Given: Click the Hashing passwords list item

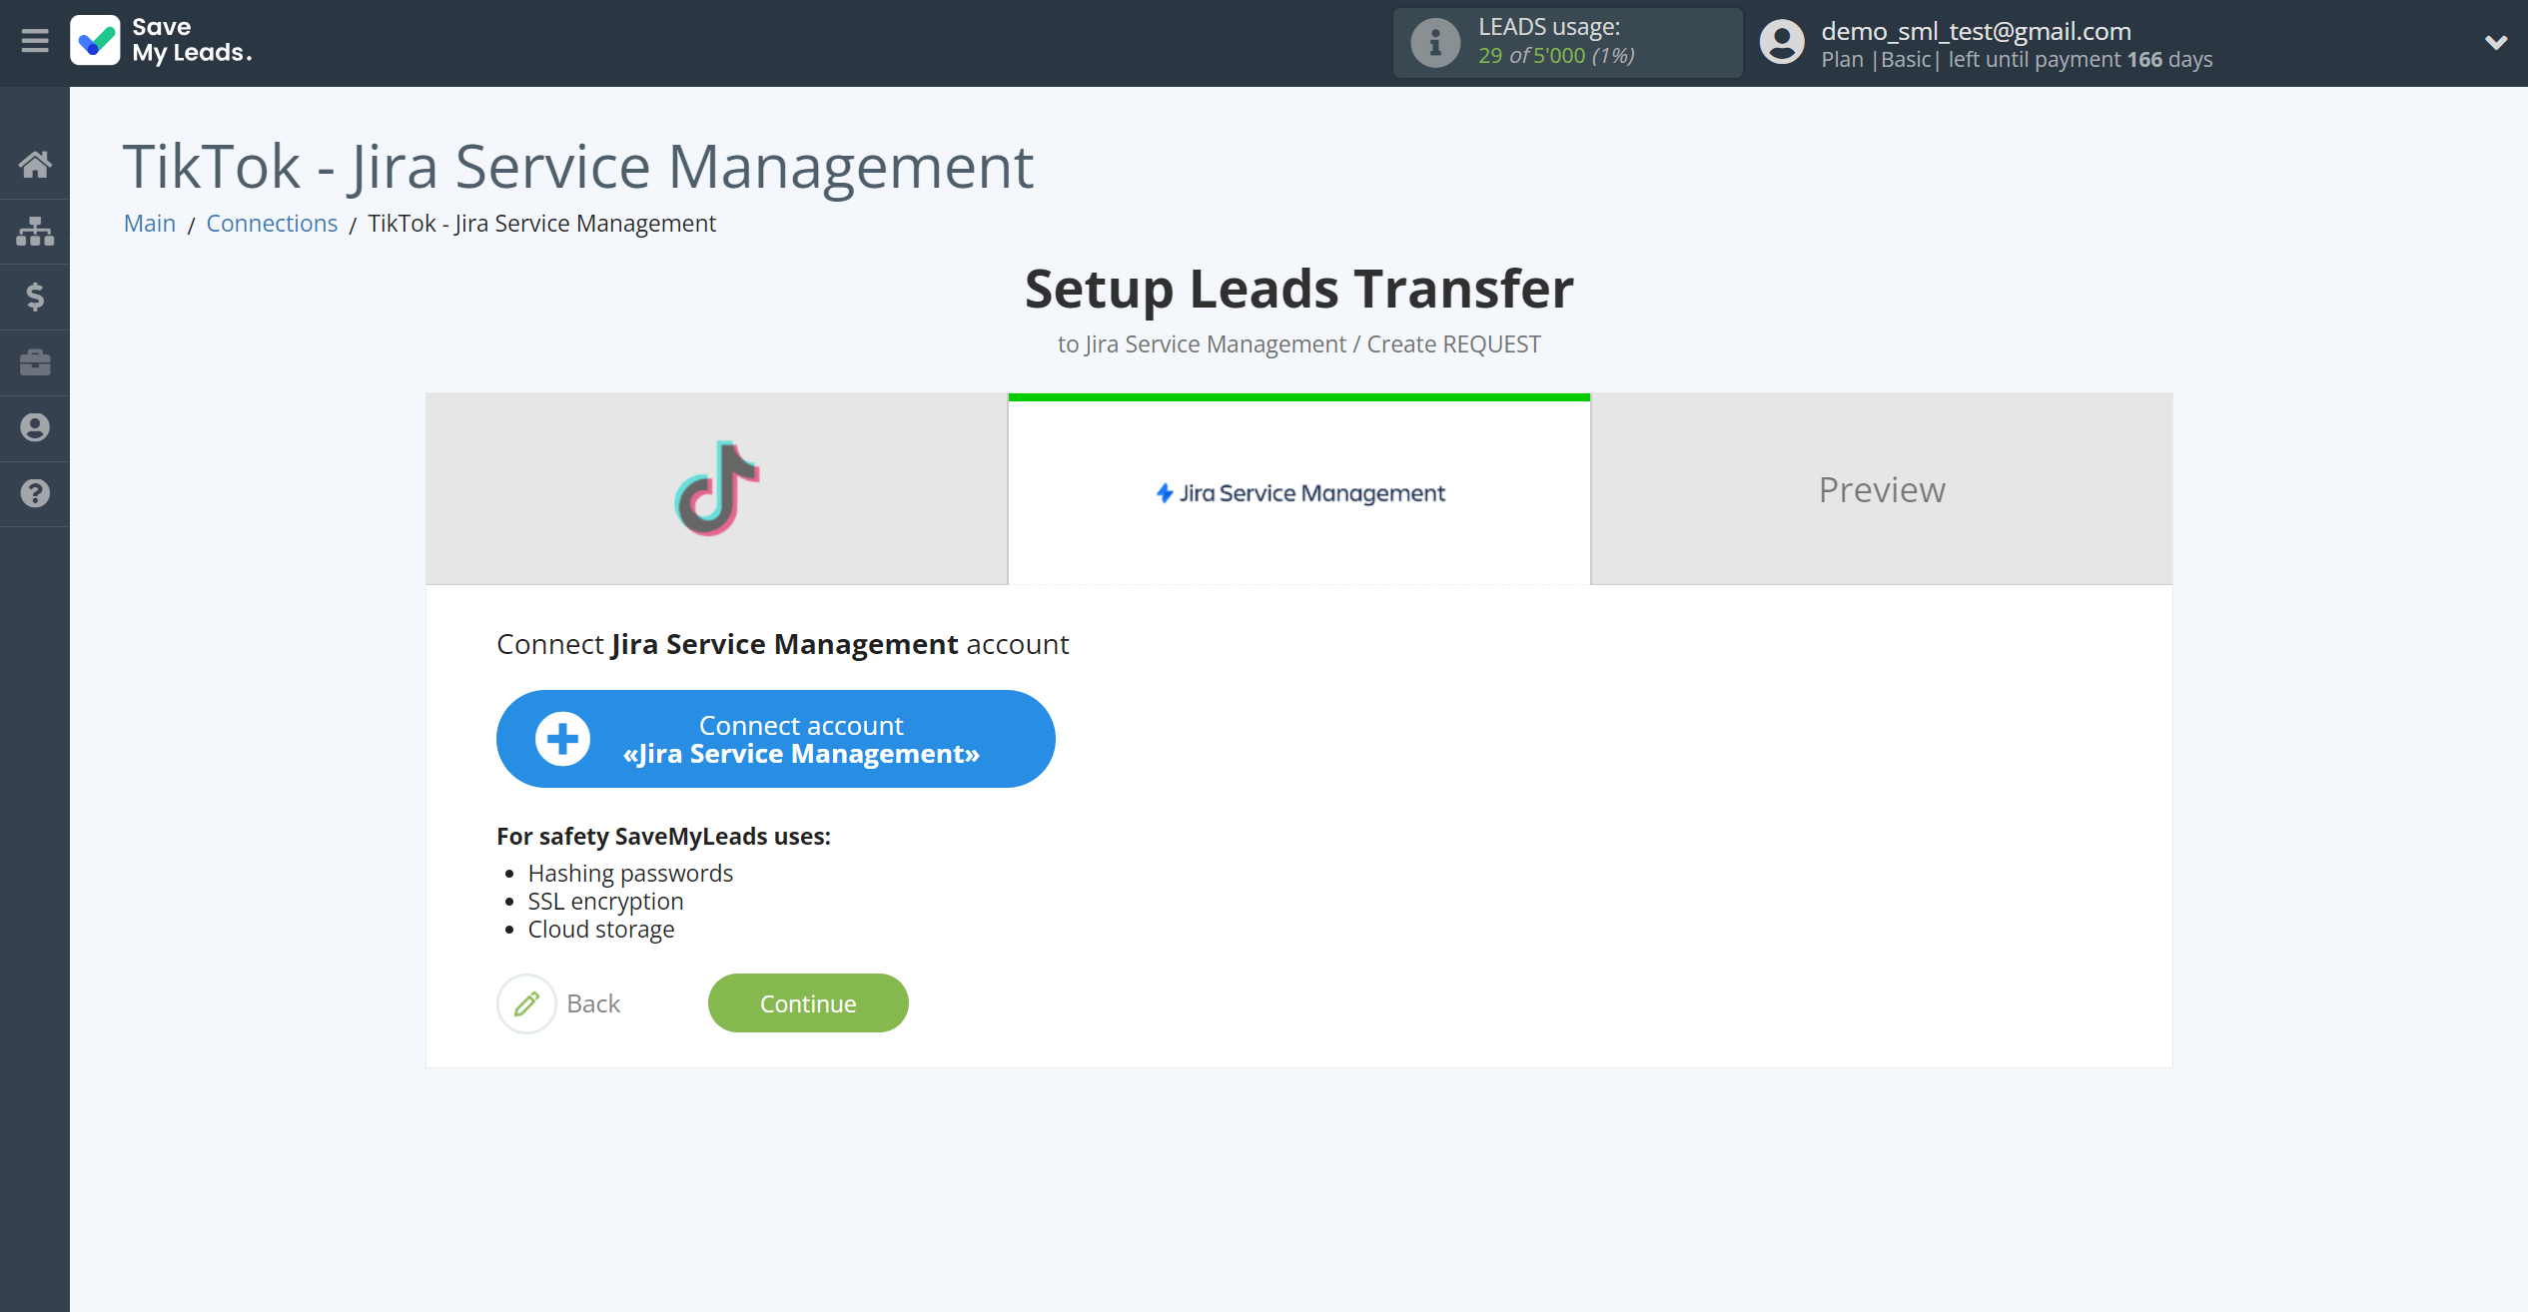Looking at the screenshot, I should pos(630,874).
